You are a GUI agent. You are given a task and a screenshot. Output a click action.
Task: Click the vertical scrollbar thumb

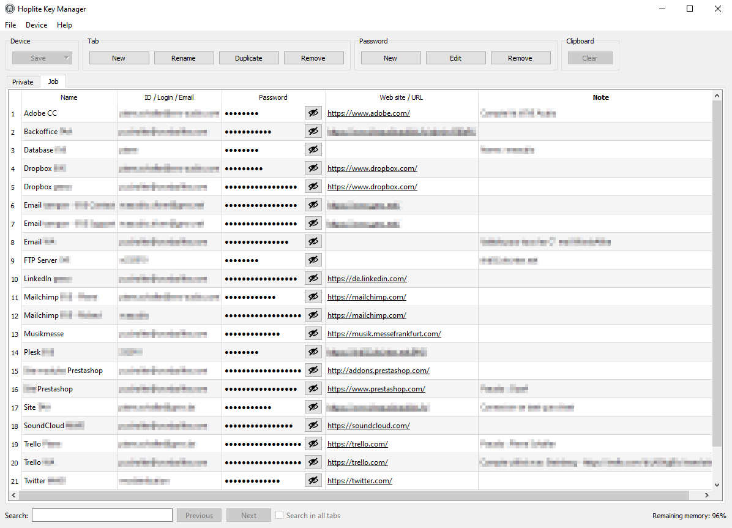point(717,273)
